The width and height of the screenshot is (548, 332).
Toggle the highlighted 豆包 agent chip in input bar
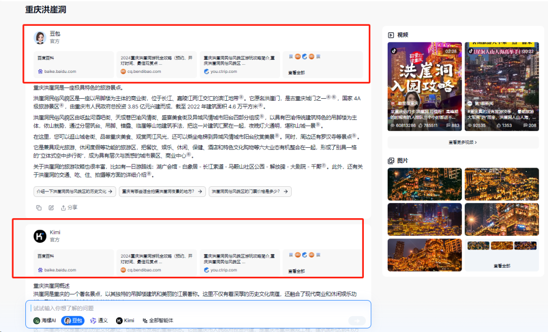pyautogui.click(x=73, y=320)
